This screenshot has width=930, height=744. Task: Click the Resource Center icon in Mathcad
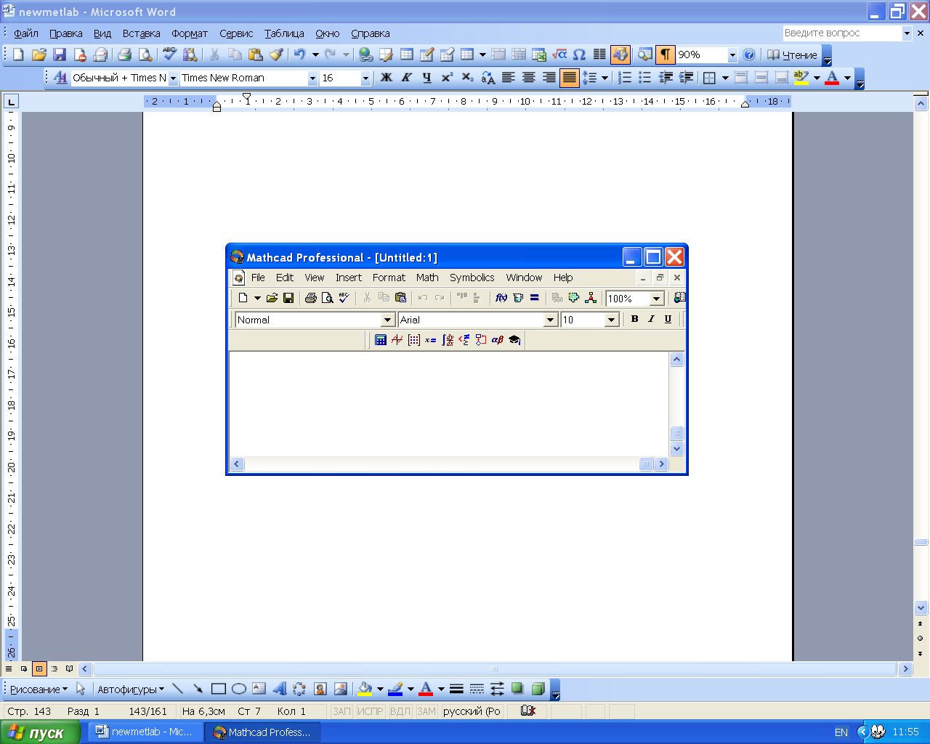[x=679, y=298]
